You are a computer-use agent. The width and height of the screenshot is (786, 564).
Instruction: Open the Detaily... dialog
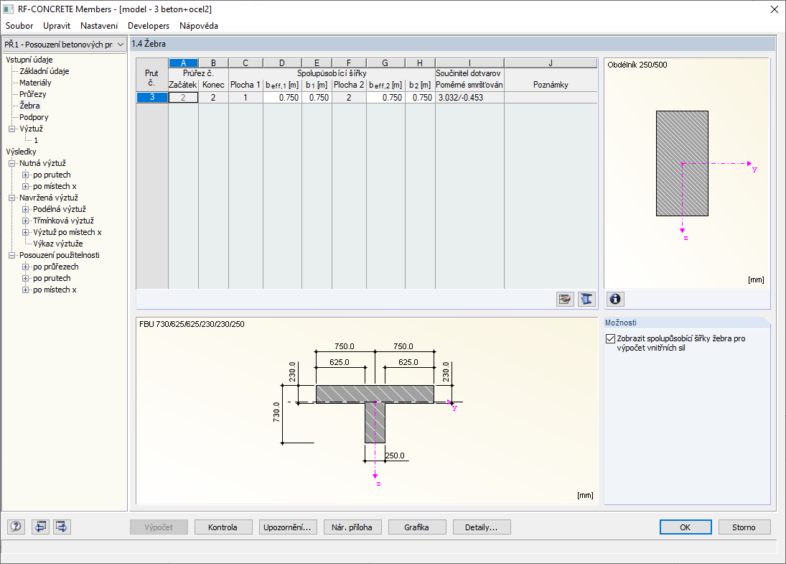pos(481,527)
